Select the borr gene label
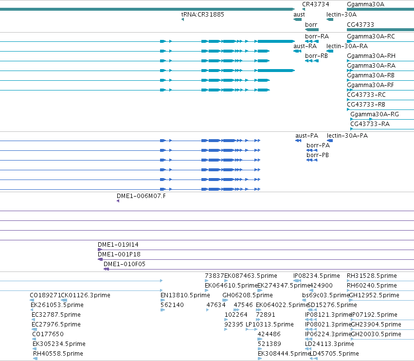This screenshot has width=414, height=361. click(311, 25)
